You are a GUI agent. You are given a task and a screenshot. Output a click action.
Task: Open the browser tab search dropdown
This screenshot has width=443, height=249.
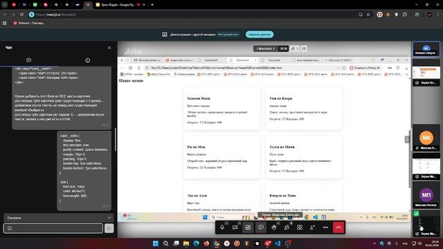pos(5,5)
